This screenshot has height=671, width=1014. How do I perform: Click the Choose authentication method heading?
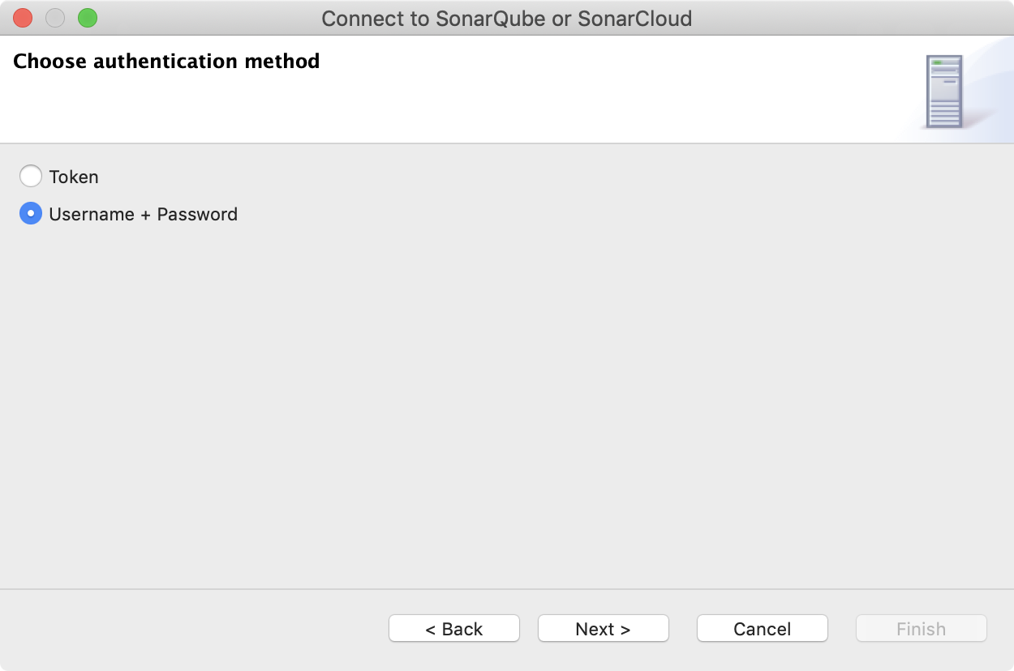coord(165,61)
